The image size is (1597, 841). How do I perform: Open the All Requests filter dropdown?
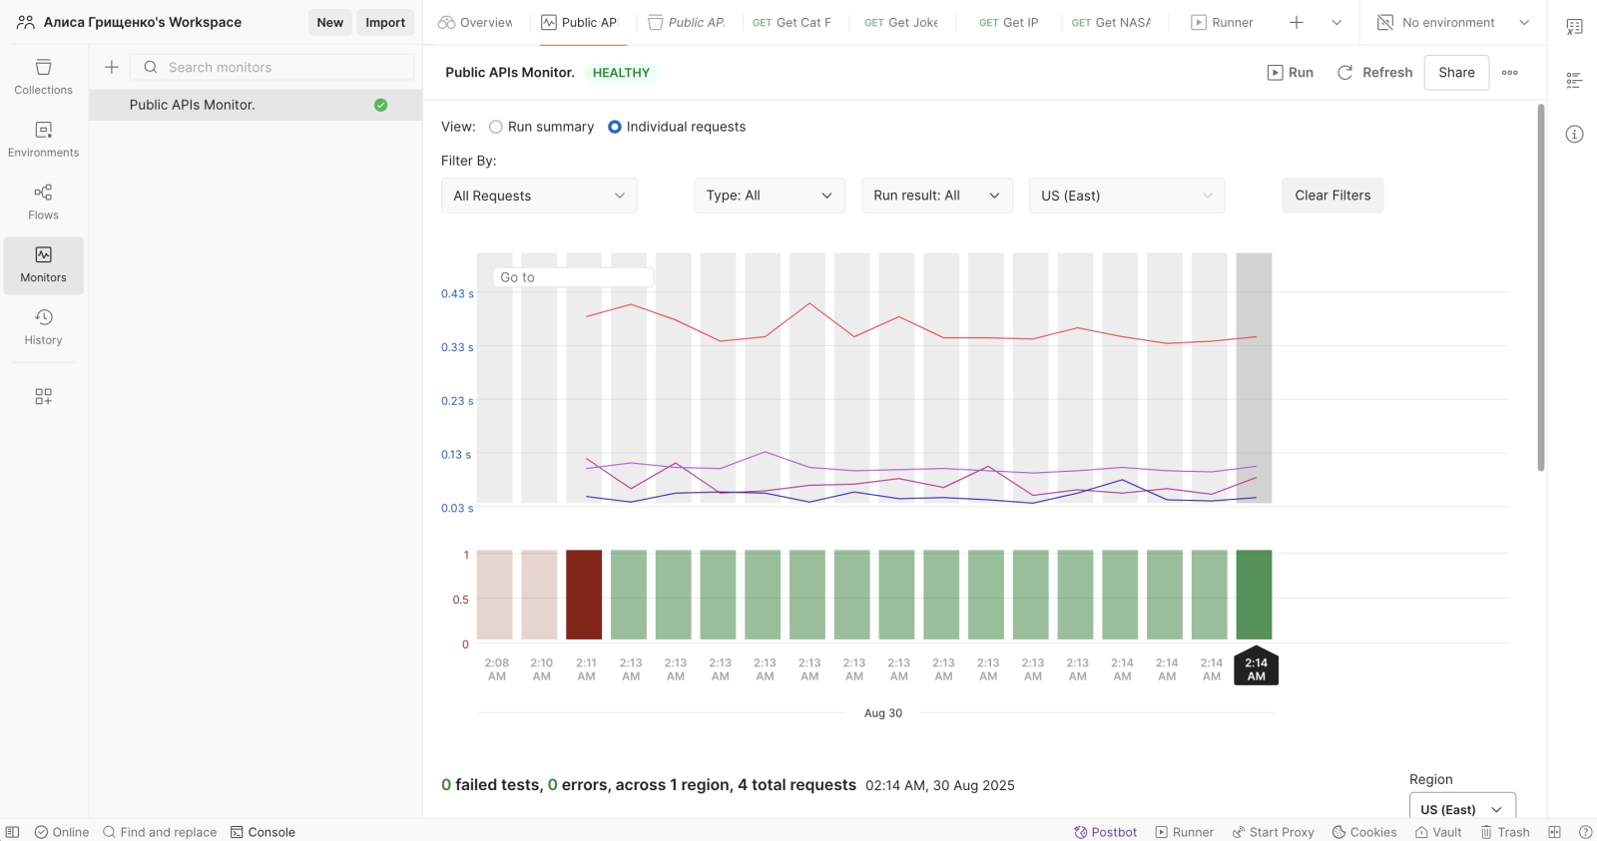539,196
